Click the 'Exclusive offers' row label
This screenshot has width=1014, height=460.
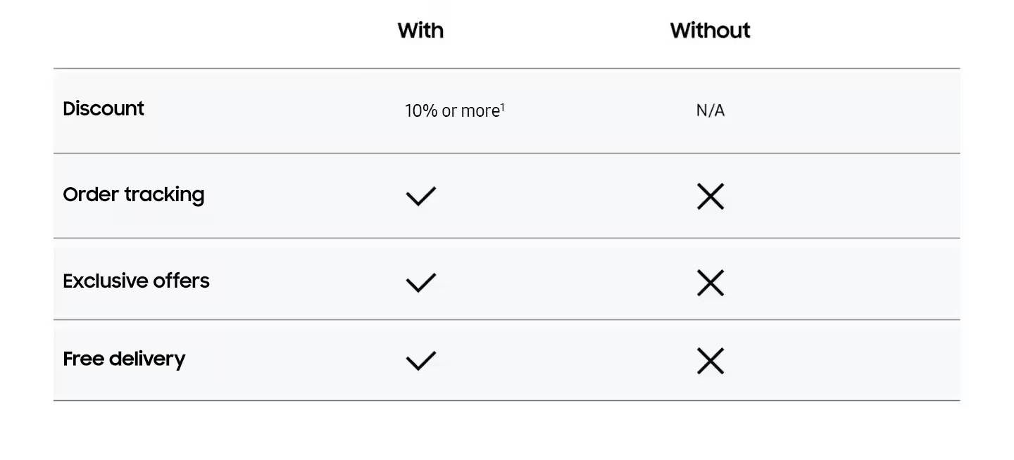136,281
